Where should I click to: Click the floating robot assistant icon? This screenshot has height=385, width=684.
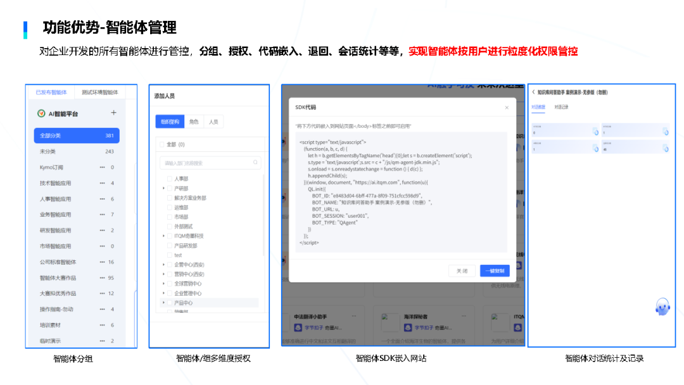click(x=662, y=306)
